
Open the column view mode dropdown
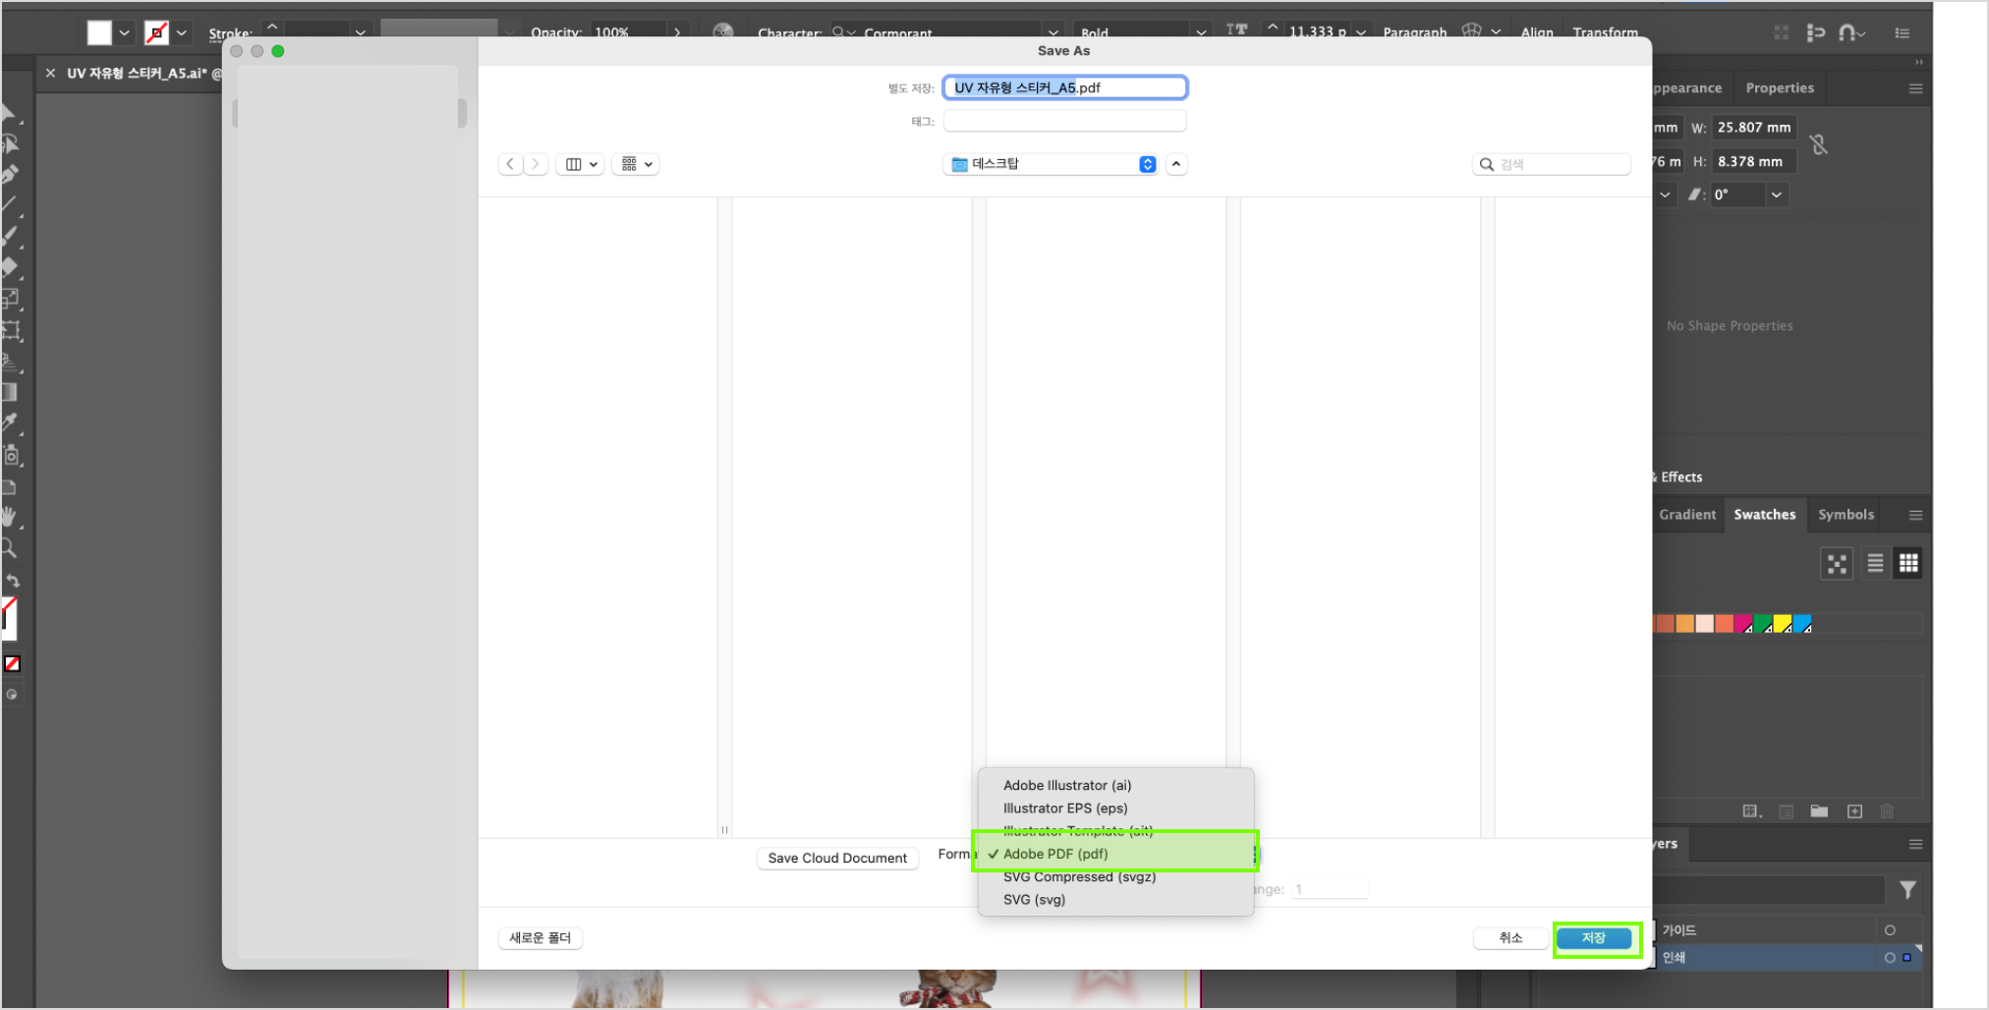pos(581,164)
